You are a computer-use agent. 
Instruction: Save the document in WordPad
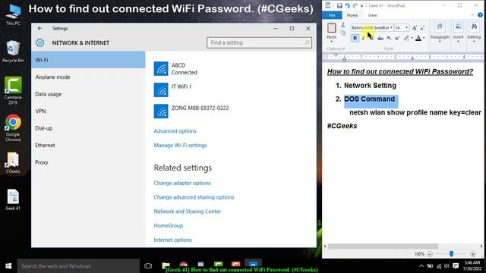tap(339, 5)
